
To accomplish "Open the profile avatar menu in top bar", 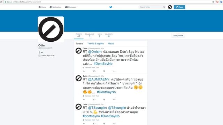I will pos(170,7).
